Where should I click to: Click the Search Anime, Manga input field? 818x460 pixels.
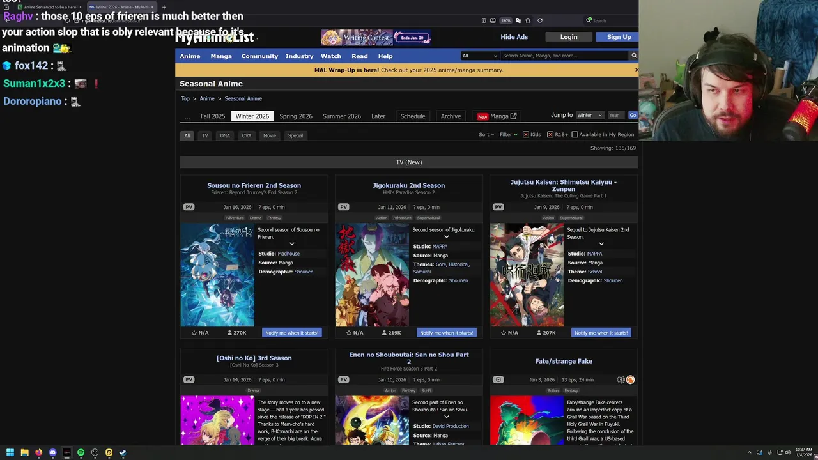565,56
